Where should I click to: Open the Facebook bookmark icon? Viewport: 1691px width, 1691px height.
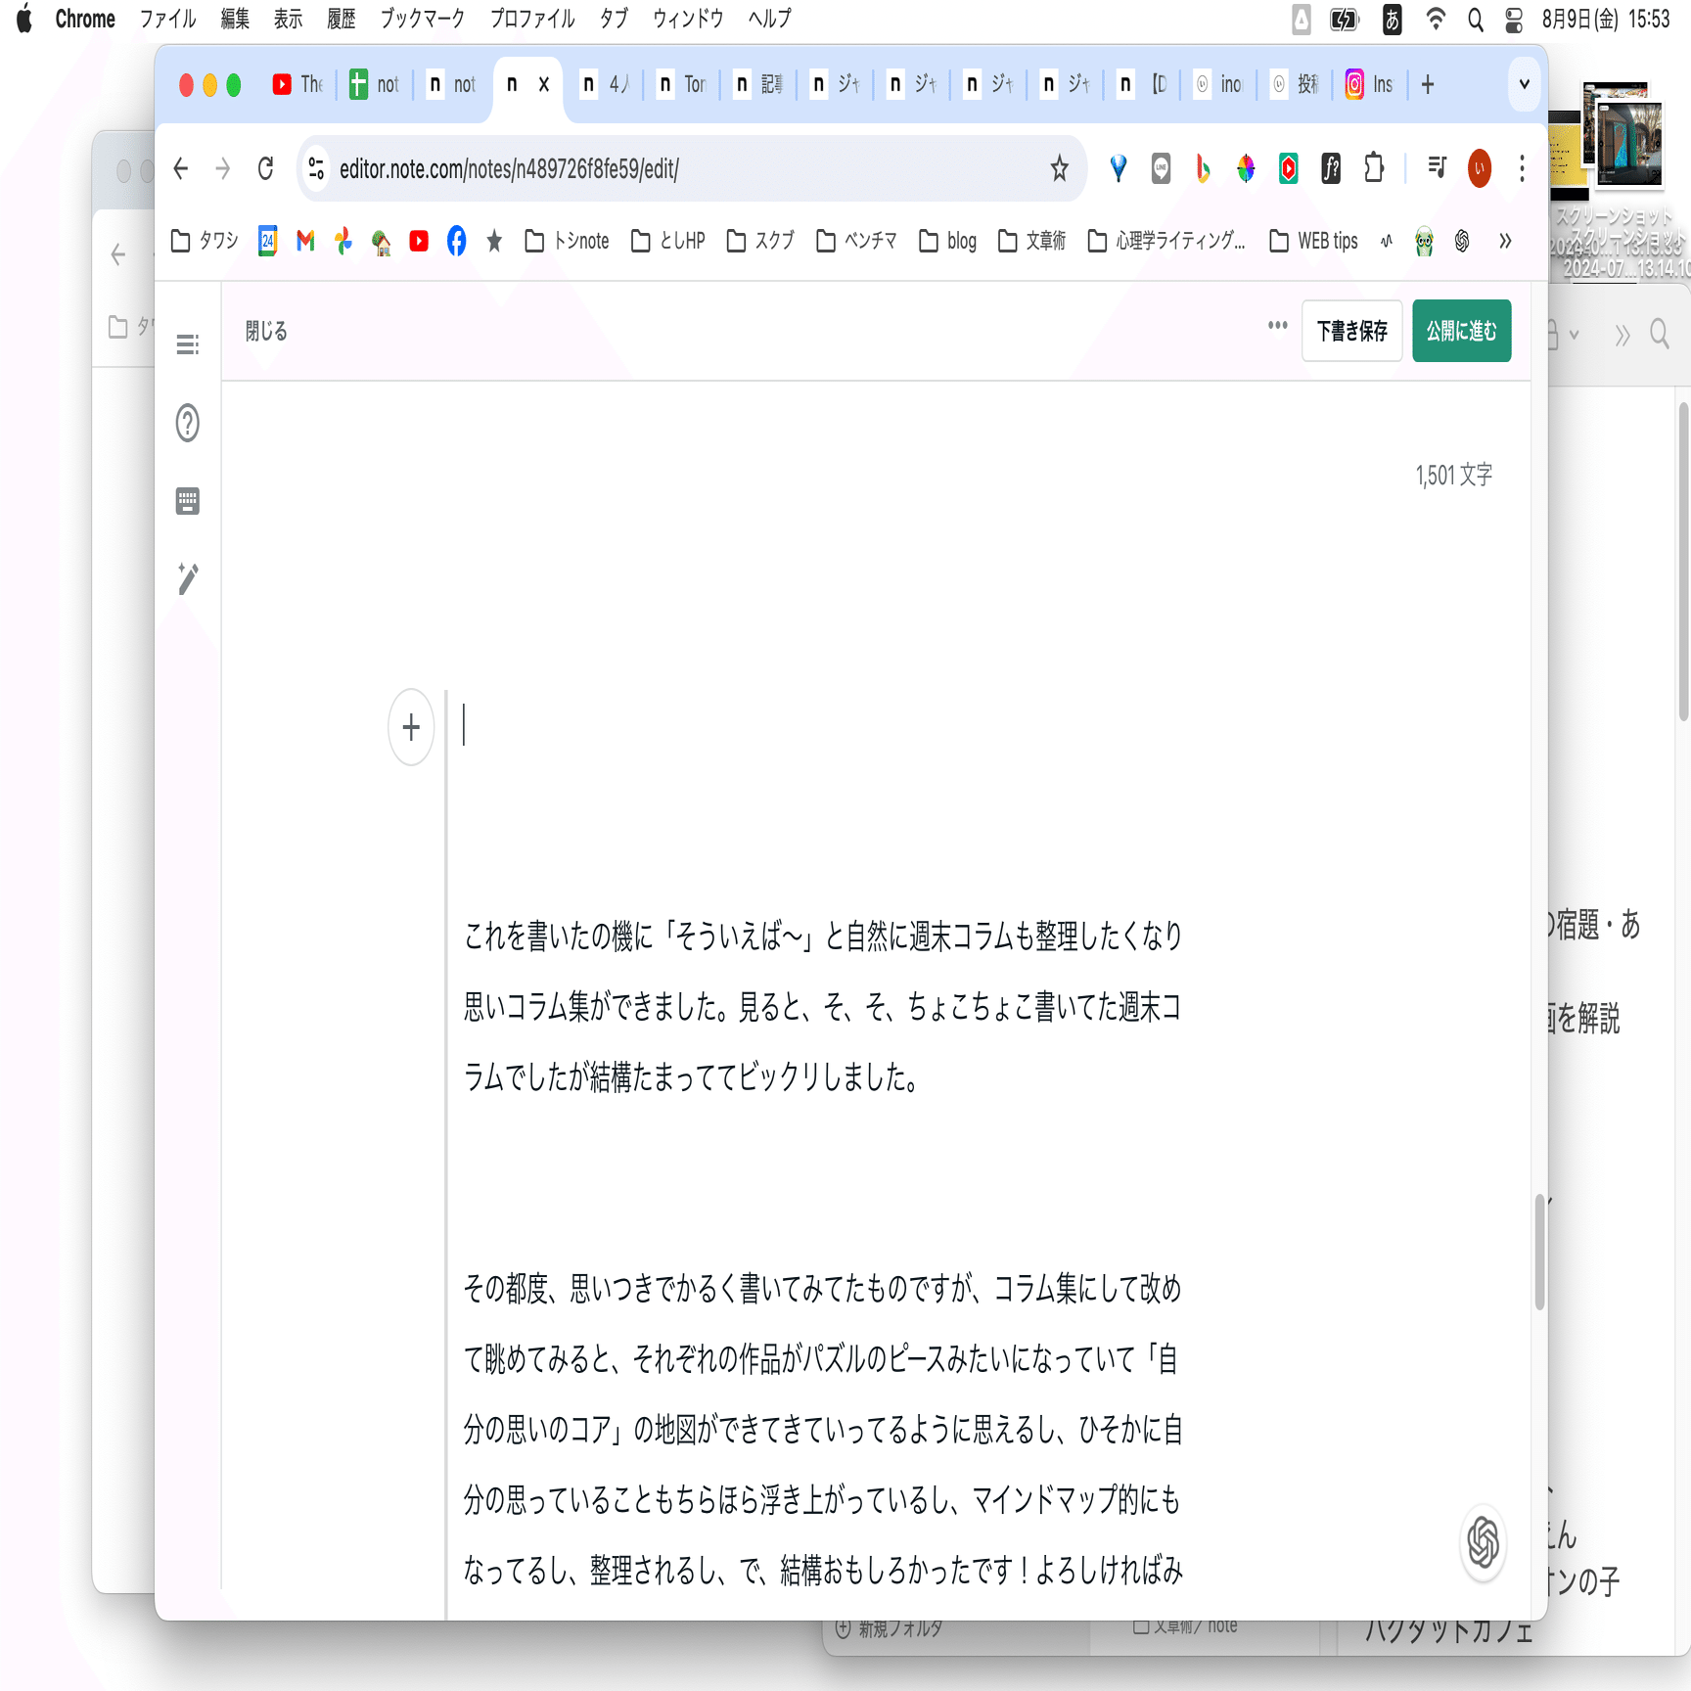pyautogui.click(x=456, y=241)
